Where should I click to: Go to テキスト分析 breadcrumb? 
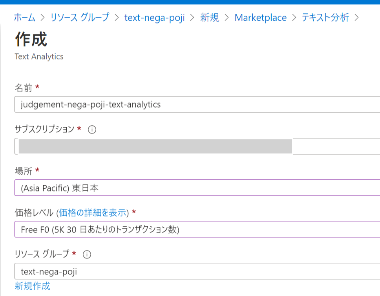point(325,18)
